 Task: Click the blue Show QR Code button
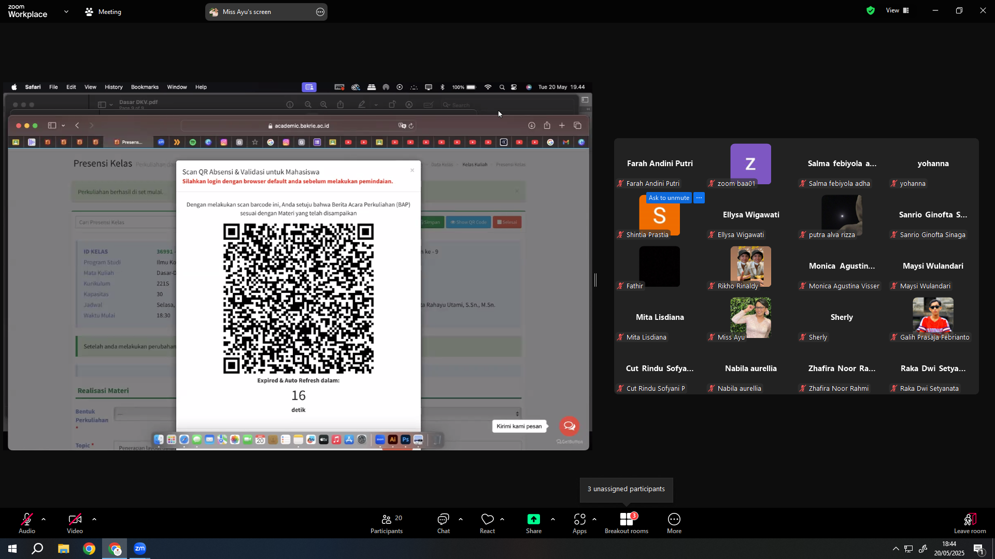tap(468, 222)
